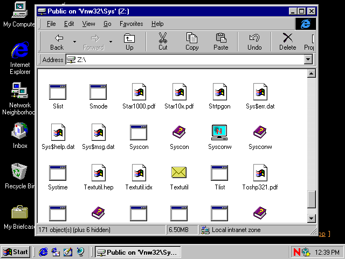
Task: Expand the Address bar dropdown
Action: [309, 59]
